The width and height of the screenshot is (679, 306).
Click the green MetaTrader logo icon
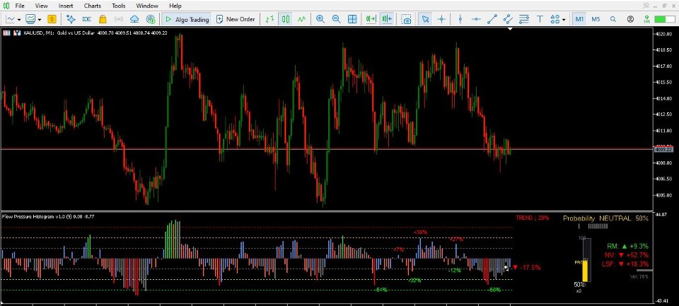point(6,6)
